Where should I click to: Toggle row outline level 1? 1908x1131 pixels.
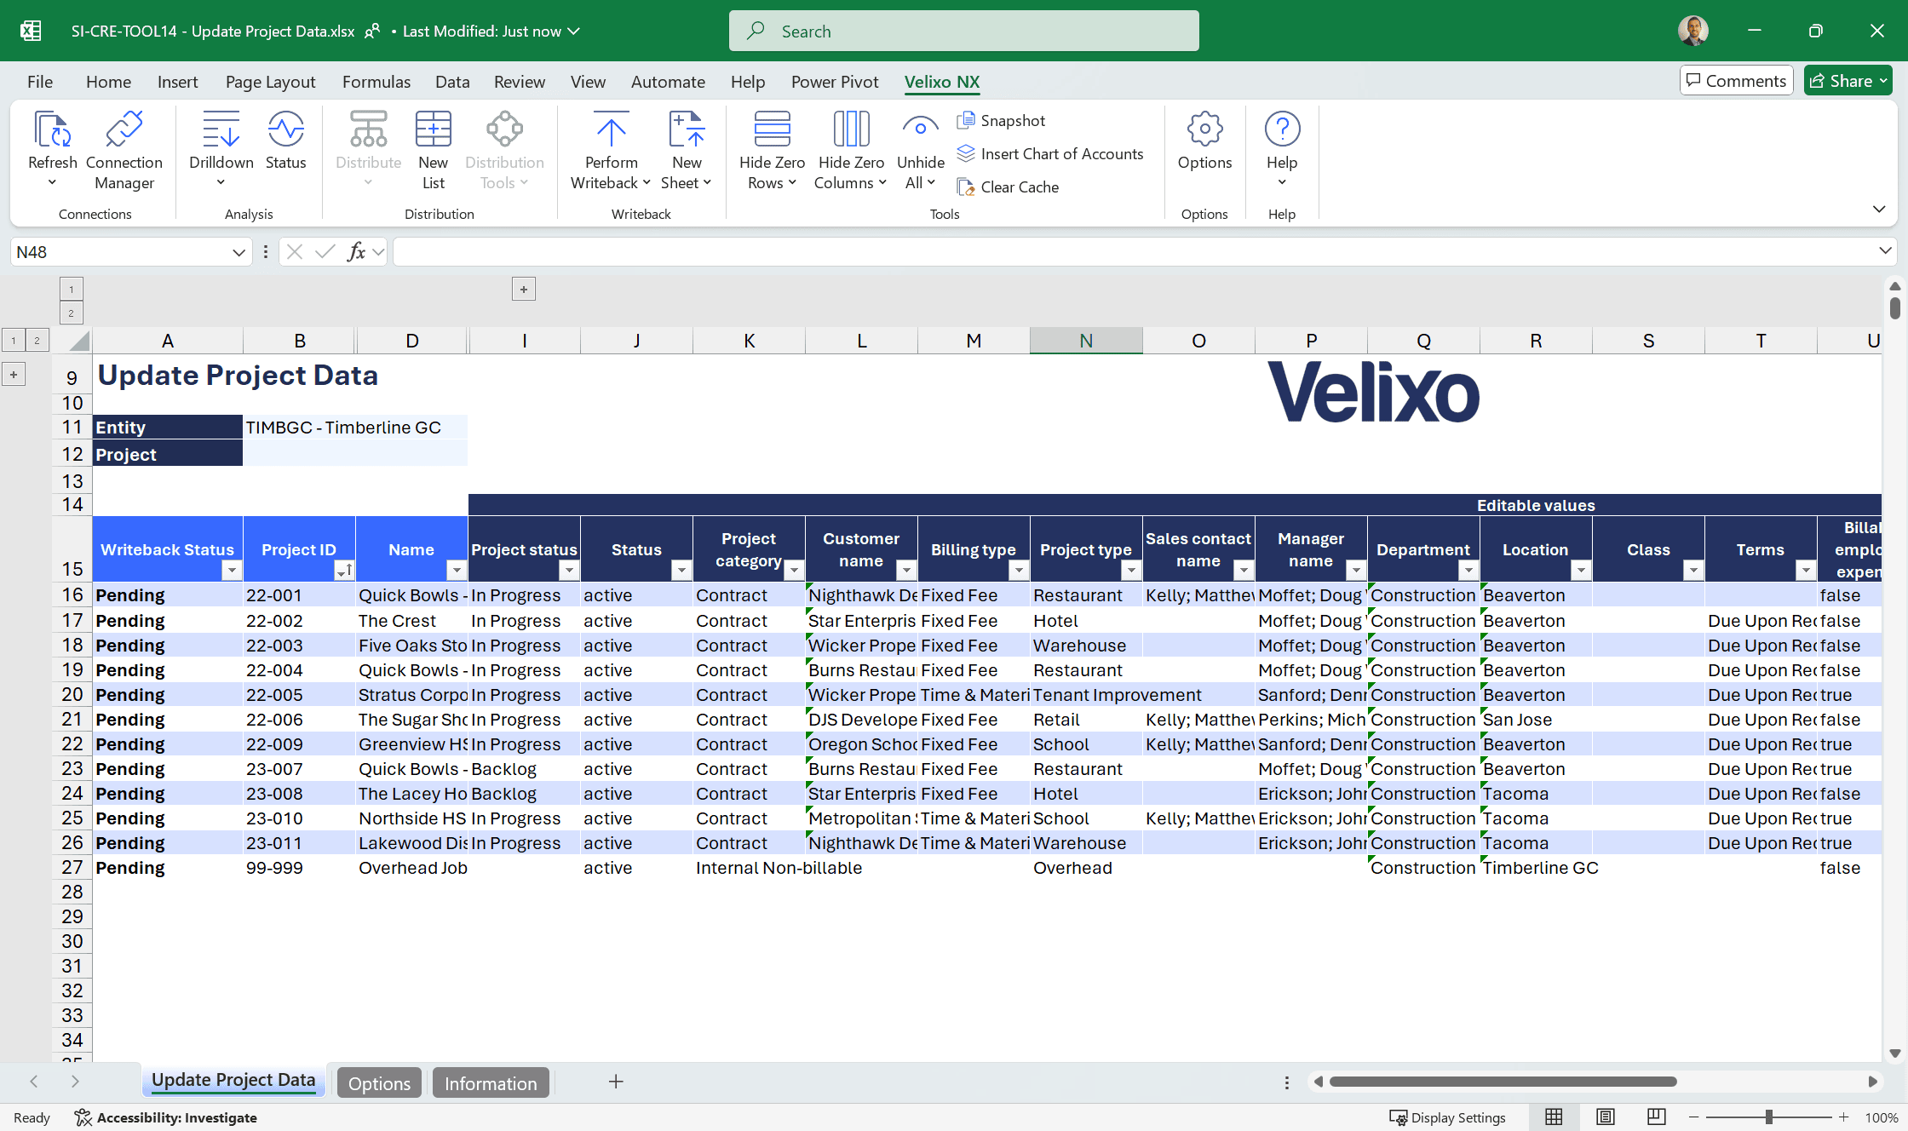click(14, 341)
